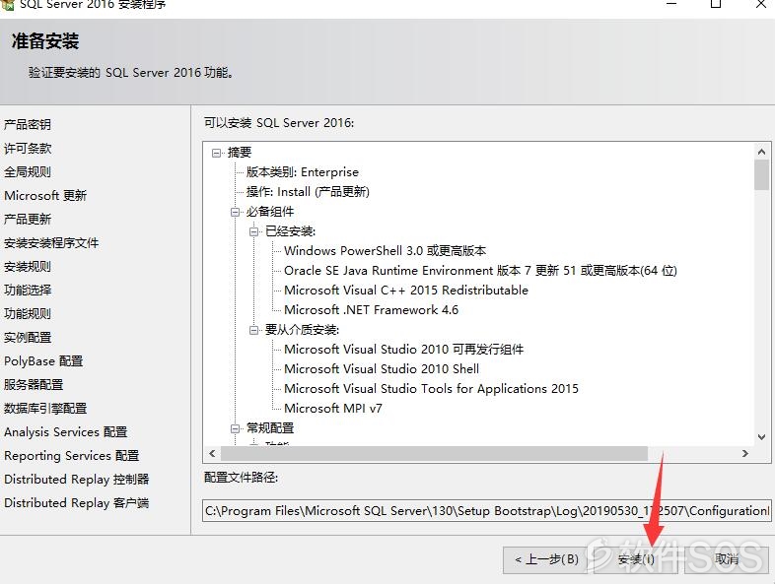The image size is (775, 584).
Task: Click 产品更新 step in the sidebar
Action: 28,220
